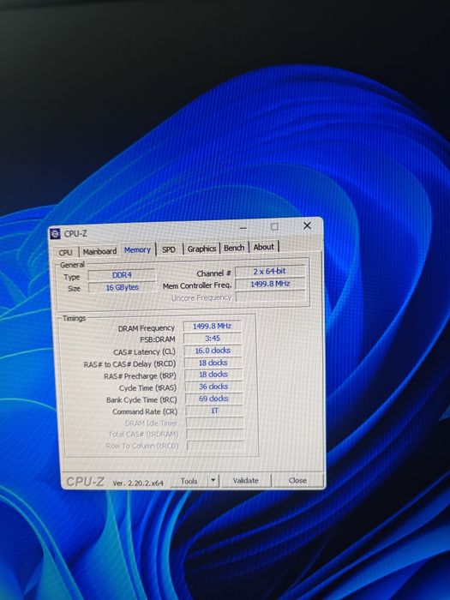The height and width of the screenshot is (600, 450).
Task: Select the DDR4 memory type value
Action: pos(122,275)
